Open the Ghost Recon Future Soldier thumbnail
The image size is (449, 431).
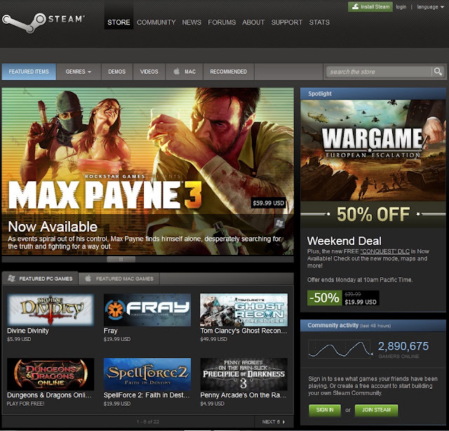pos(244,310)
